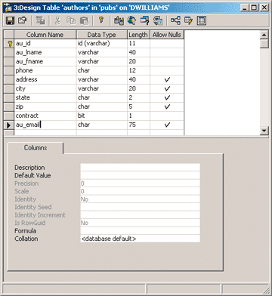Screen dimensions: 272x296
Task: Click the window with question mark icon
Action: coord(144,20)
